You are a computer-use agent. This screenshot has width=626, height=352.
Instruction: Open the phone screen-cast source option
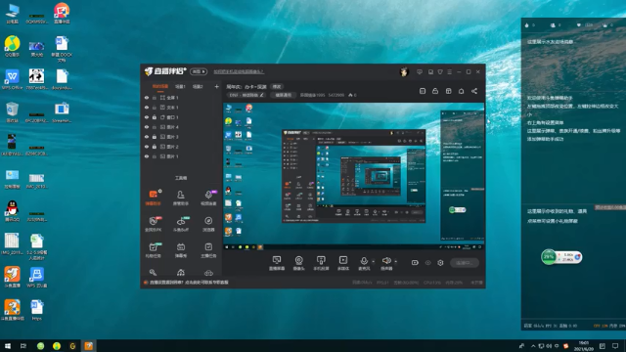pos(321,263)
